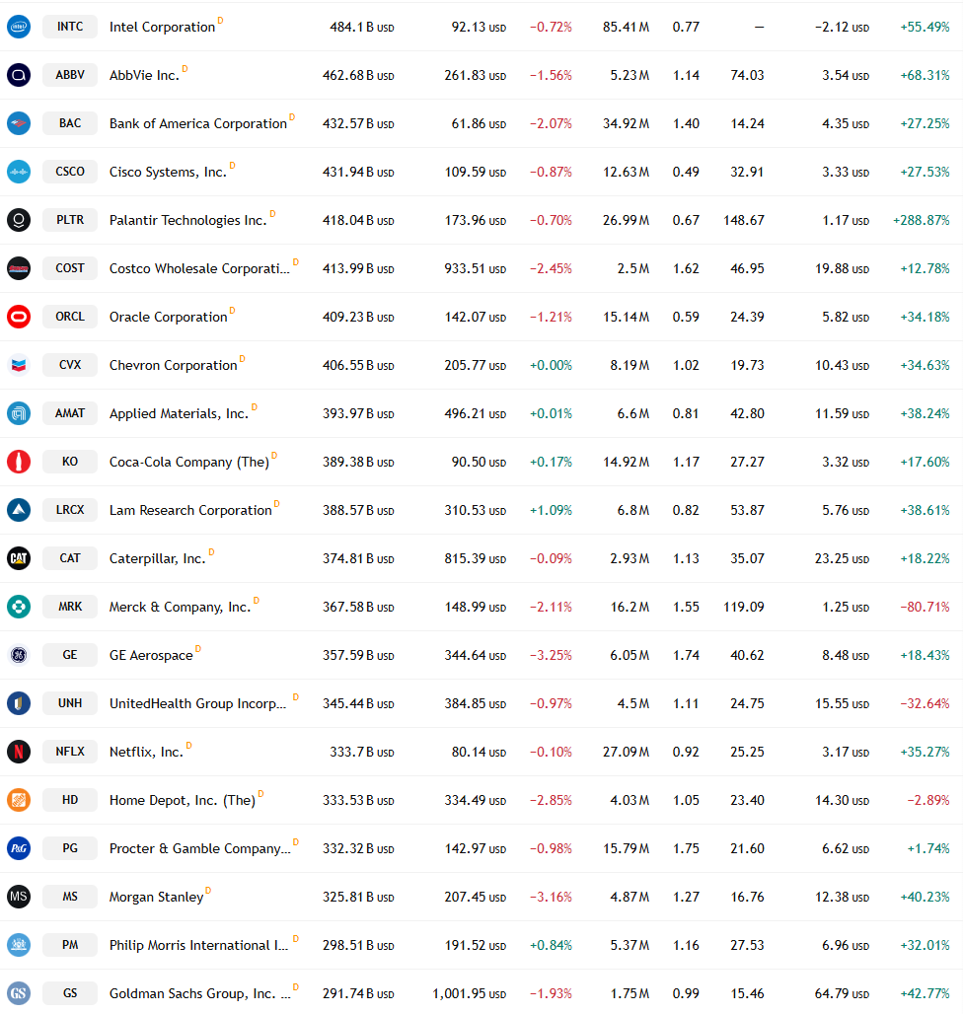Click Merck's −80.71% performance value
This screenshot has height=1014, width=963.
pos(925,607)
